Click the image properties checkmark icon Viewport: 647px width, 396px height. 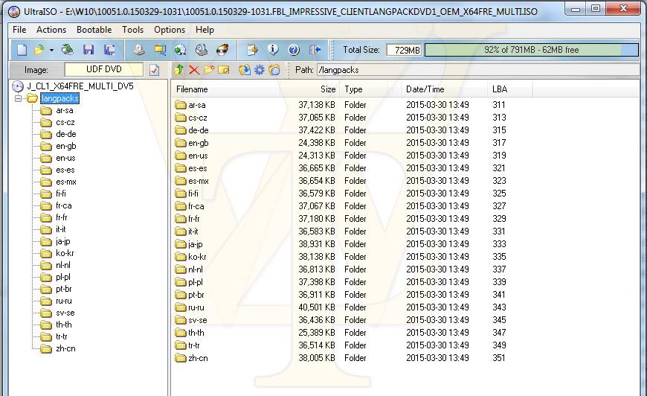pyautogui.click(x=155, y=70)
